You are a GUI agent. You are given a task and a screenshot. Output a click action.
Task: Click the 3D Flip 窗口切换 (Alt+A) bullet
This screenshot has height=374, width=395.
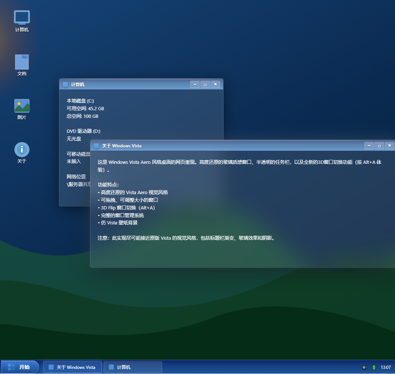point(126,208)
